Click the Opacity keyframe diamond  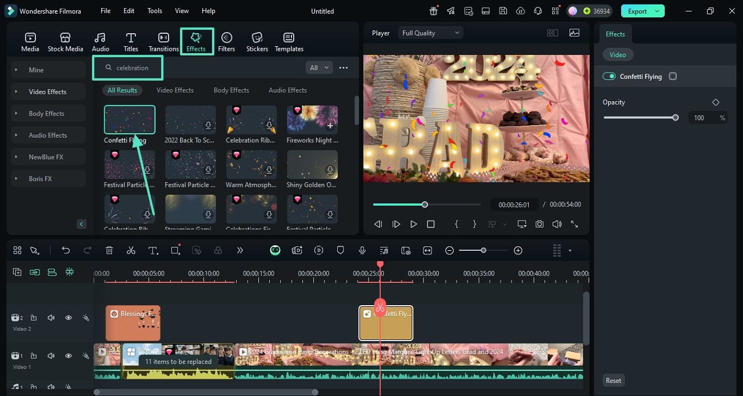(716, 102)
